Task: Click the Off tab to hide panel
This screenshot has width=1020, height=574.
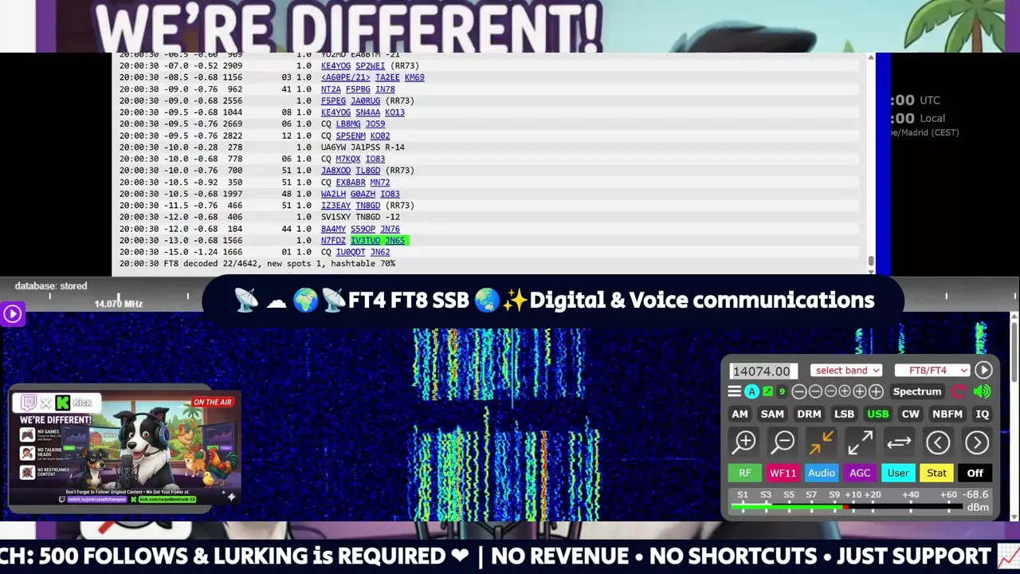Action: coord(975,473)
